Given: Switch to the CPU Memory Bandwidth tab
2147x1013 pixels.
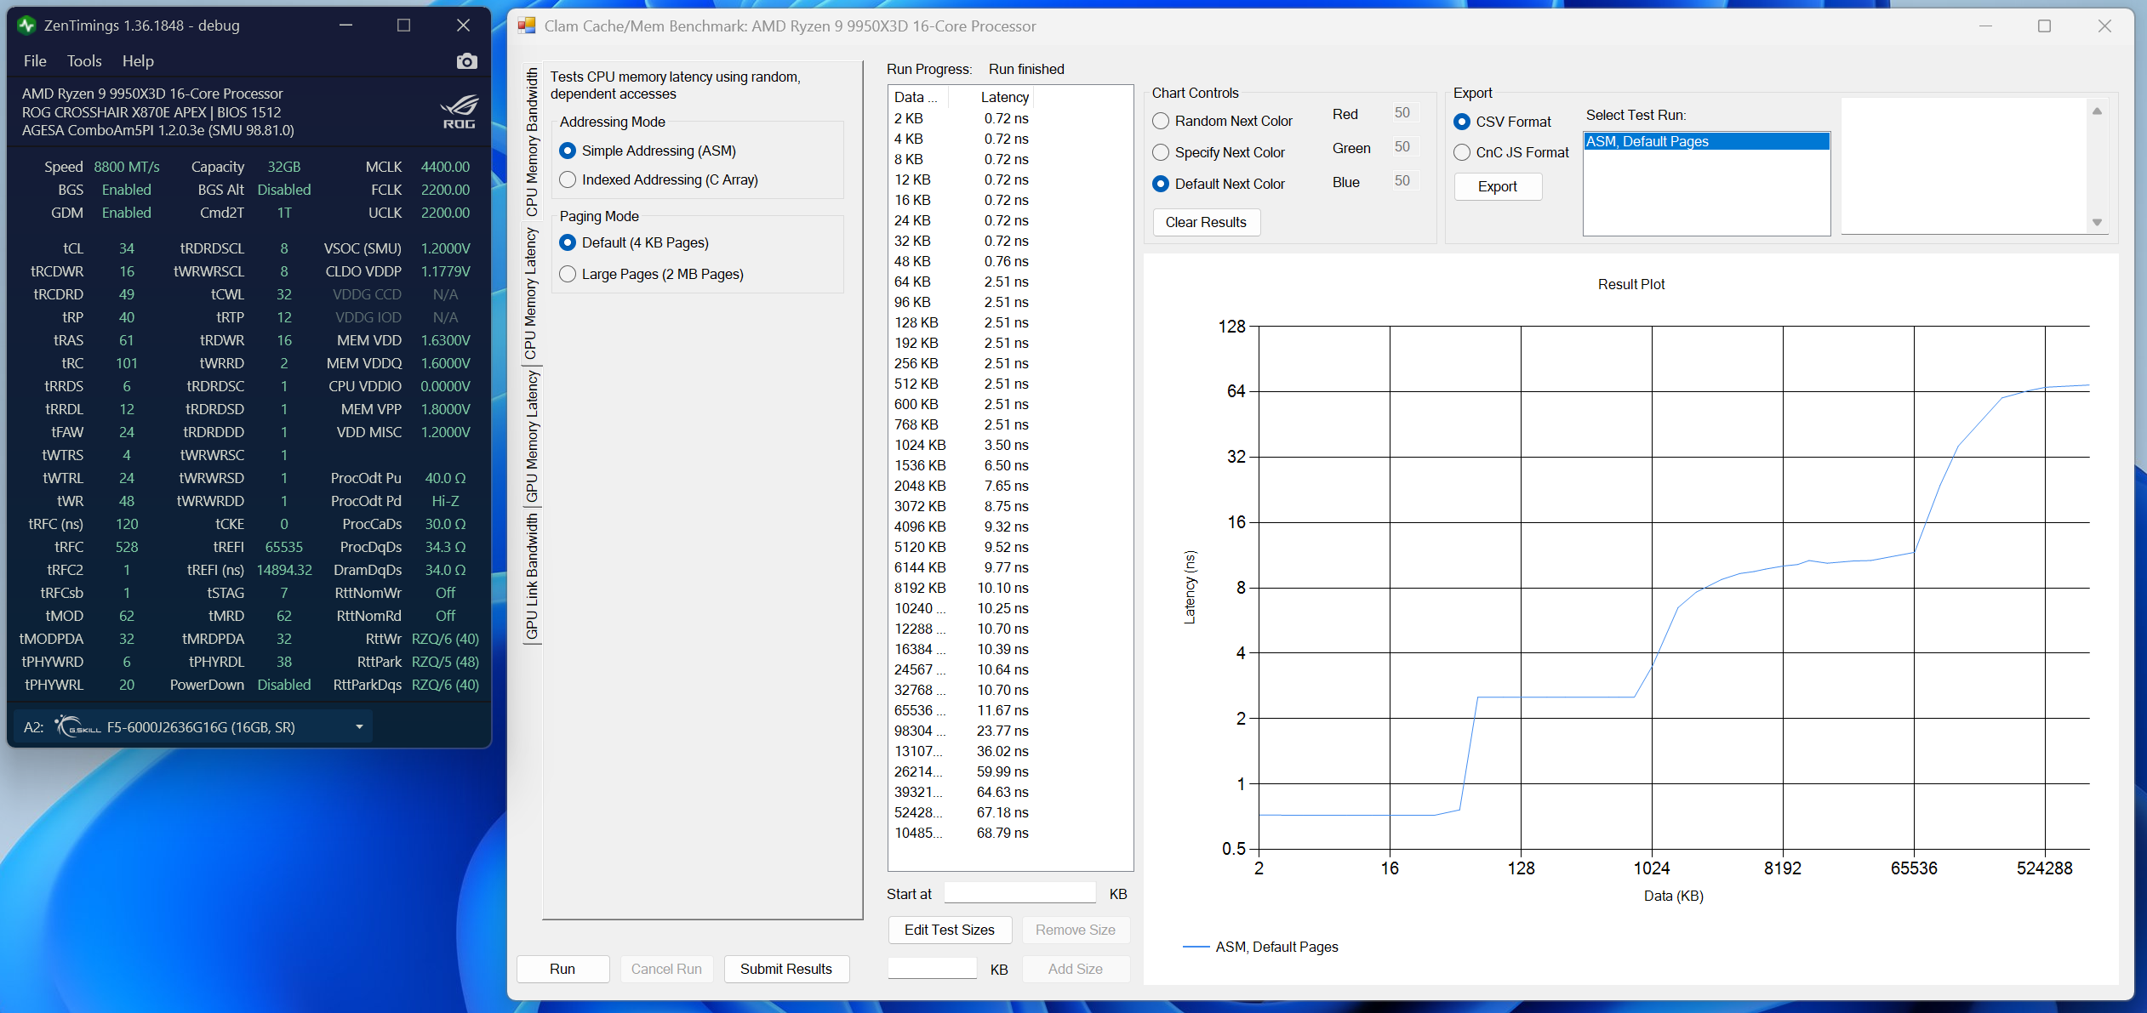Looking at the screenshot, I should coord(532,142).
